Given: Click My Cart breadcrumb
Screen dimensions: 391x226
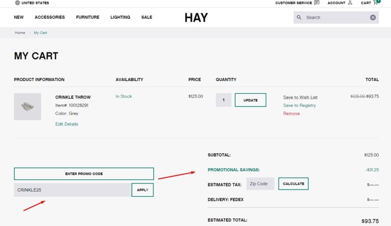Looking at the screenshot, I should tap(40, 32).
